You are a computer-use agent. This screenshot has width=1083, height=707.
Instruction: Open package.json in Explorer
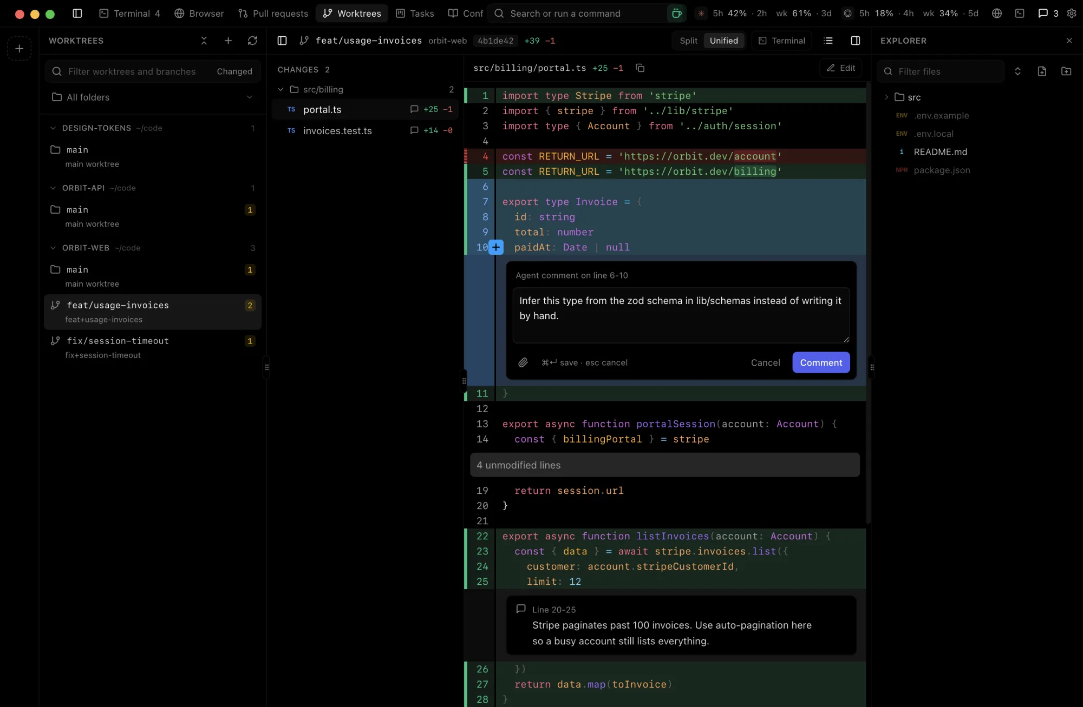(942, 170)
